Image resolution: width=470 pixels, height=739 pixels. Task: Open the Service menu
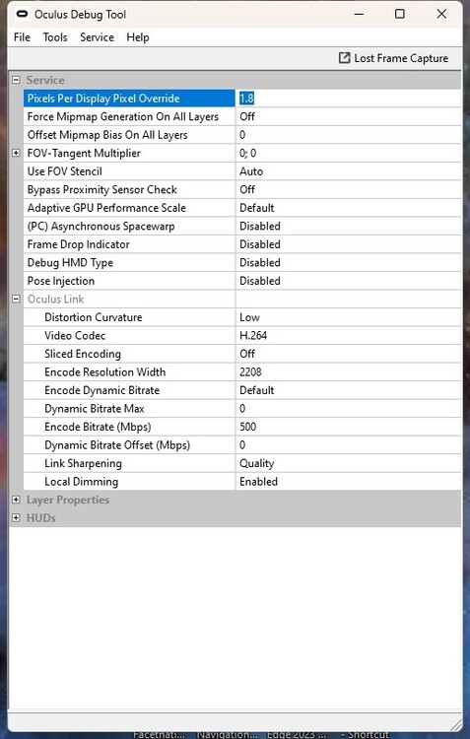point(98,37)
